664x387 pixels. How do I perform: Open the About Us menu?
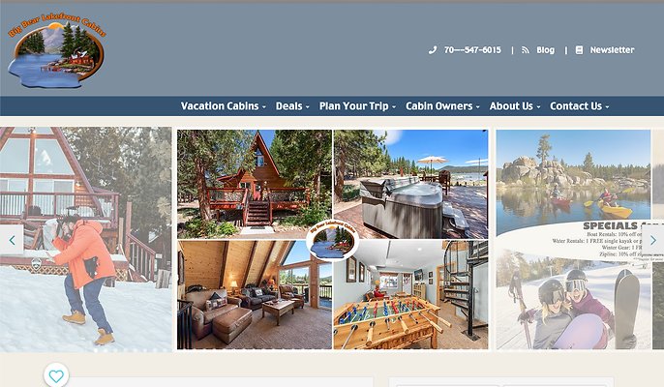tap(515, 106)
